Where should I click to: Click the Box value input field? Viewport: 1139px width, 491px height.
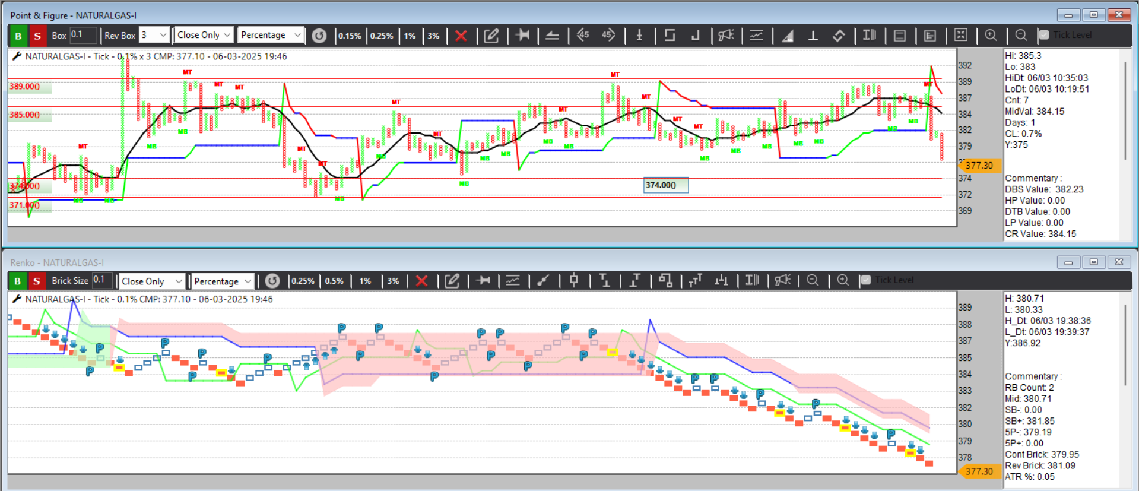click(83, 35)
